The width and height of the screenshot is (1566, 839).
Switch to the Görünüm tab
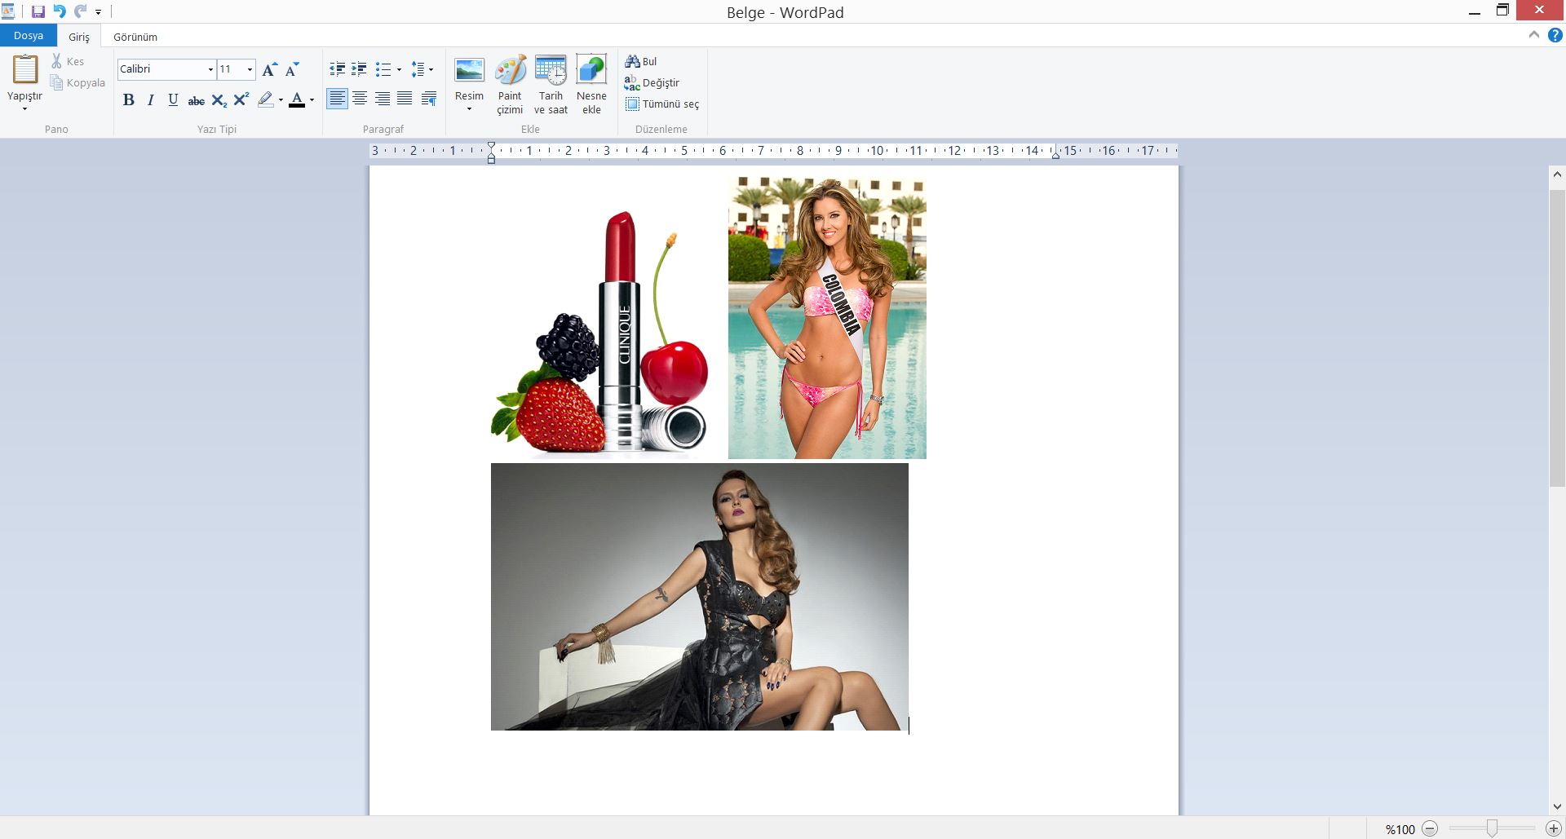[135, 37]
